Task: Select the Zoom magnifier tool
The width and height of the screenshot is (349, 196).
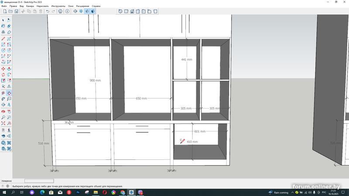Action: pyautogui.click(x=3, y=117)
